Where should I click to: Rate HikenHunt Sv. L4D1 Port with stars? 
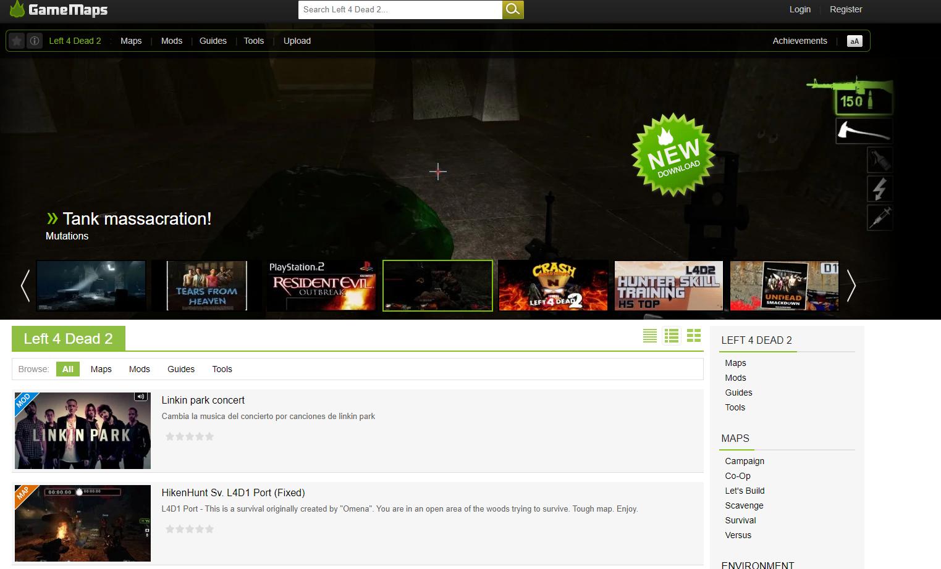[190, 529]
